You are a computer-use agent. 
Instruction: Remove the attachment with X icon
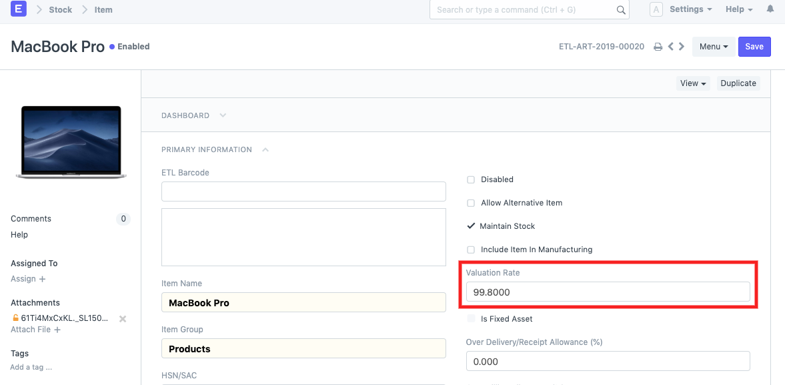123,319
